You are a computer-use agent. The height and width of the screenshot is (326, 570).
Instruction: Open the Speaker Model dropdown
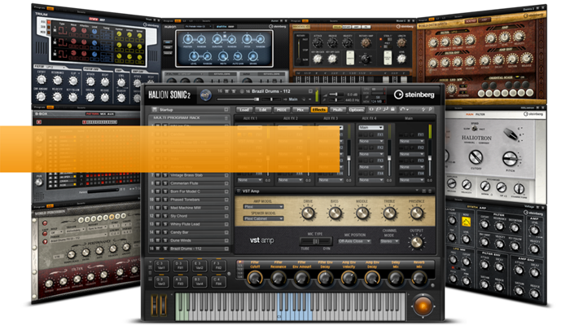click(x=263, y=218)
